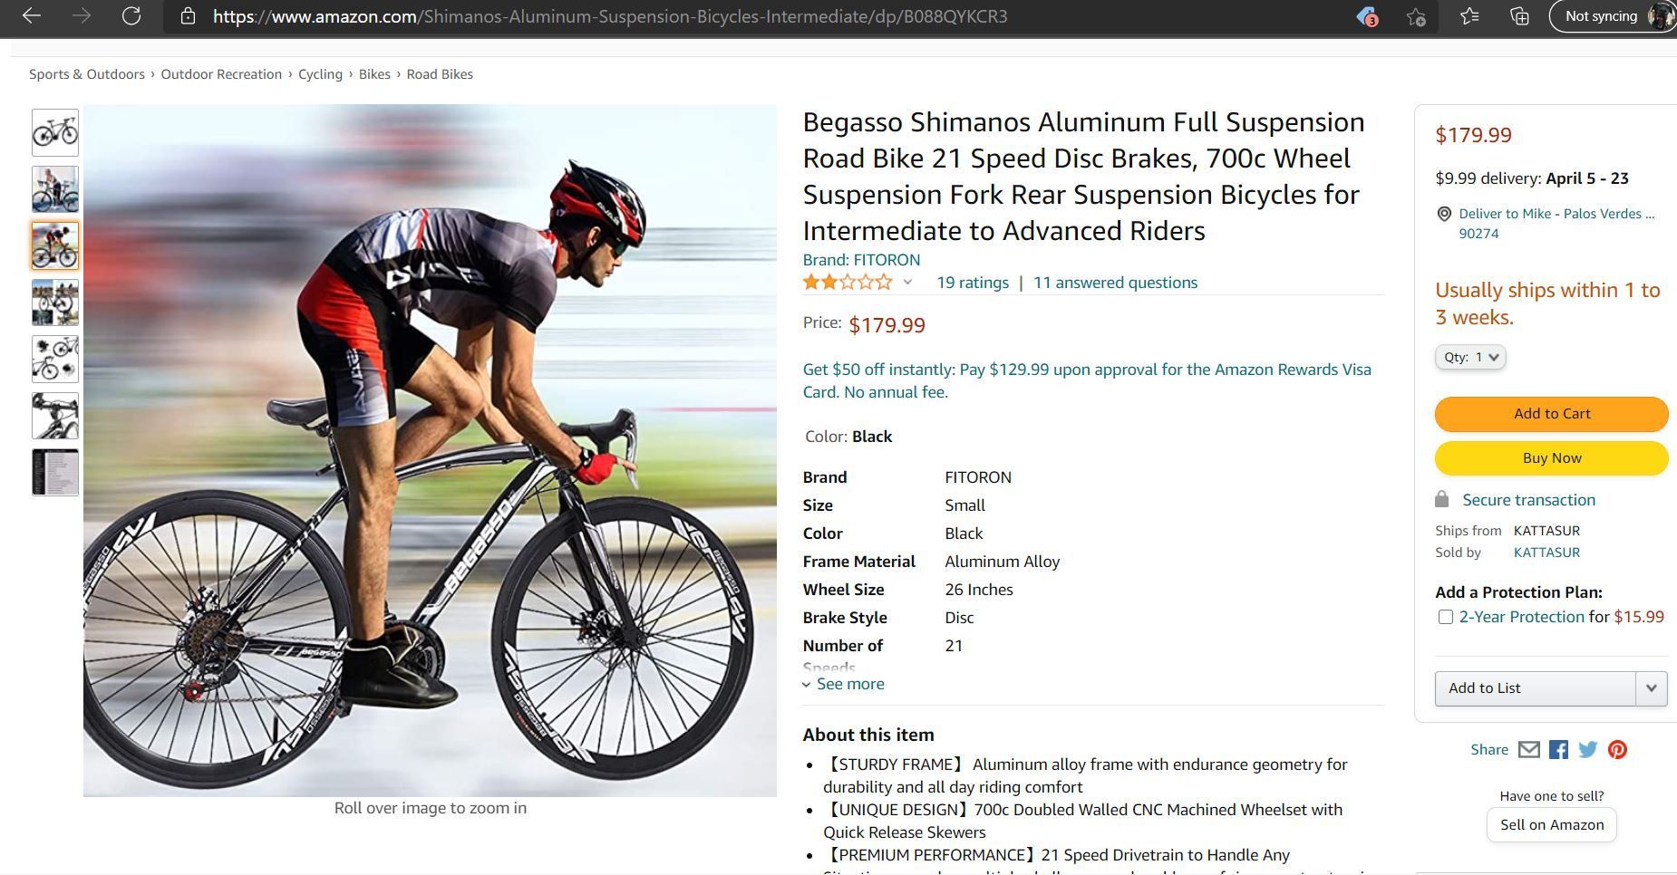Expand See more product details

click(x=849, y=684)
